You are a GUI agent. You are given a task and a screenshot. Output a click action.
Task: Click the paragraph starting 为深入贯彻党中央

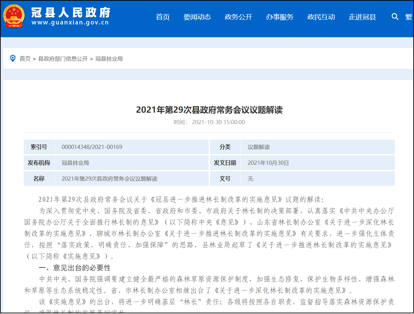(x=209, y=233)
